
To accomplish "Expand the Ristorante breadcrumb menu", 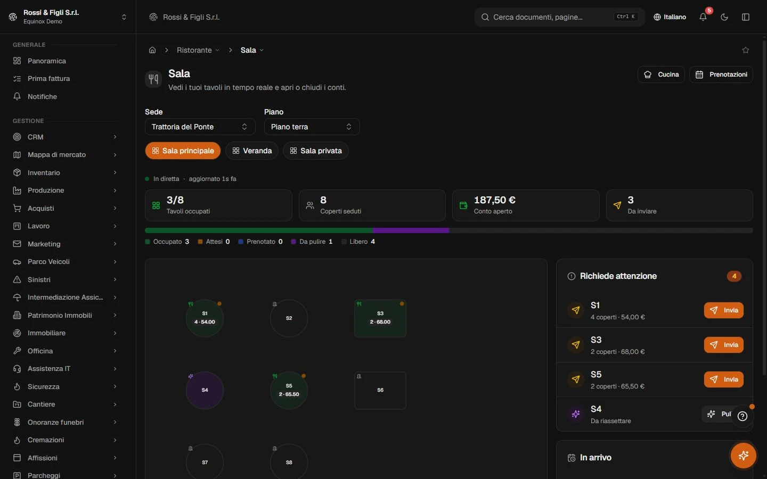I will [198, 50].
